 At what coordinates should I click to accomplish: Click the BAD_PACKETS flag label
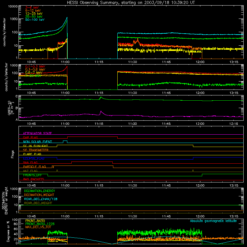34,179
